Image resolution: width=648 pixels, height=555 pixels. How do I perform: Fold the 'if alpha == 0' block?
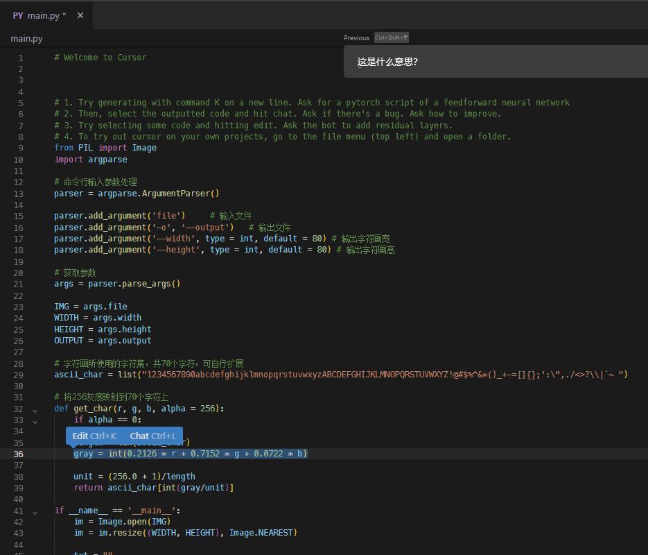tap(35, 420)
